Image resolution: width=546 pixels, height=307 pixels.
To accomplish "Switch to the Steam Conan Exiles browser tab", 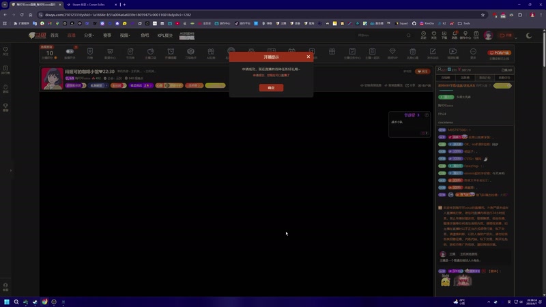I will 91,5.
